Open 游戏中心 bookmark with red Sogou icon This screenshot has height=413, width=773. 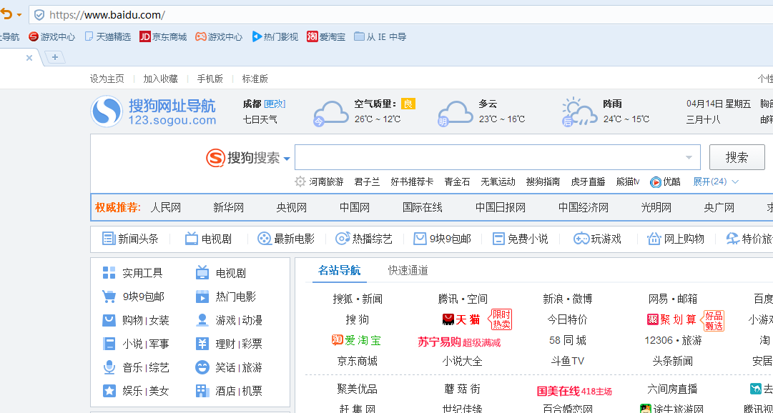click(51, 36)
